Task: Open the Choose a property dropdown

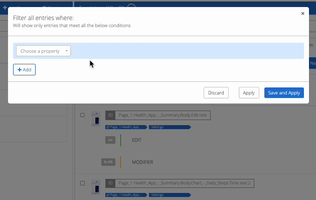Action: pyautogui.click(x=43, y=51)
